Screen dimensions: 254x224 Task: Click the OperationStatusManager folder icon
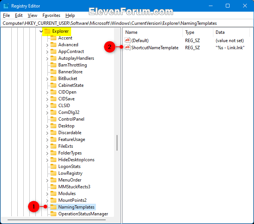click(53, 214)
